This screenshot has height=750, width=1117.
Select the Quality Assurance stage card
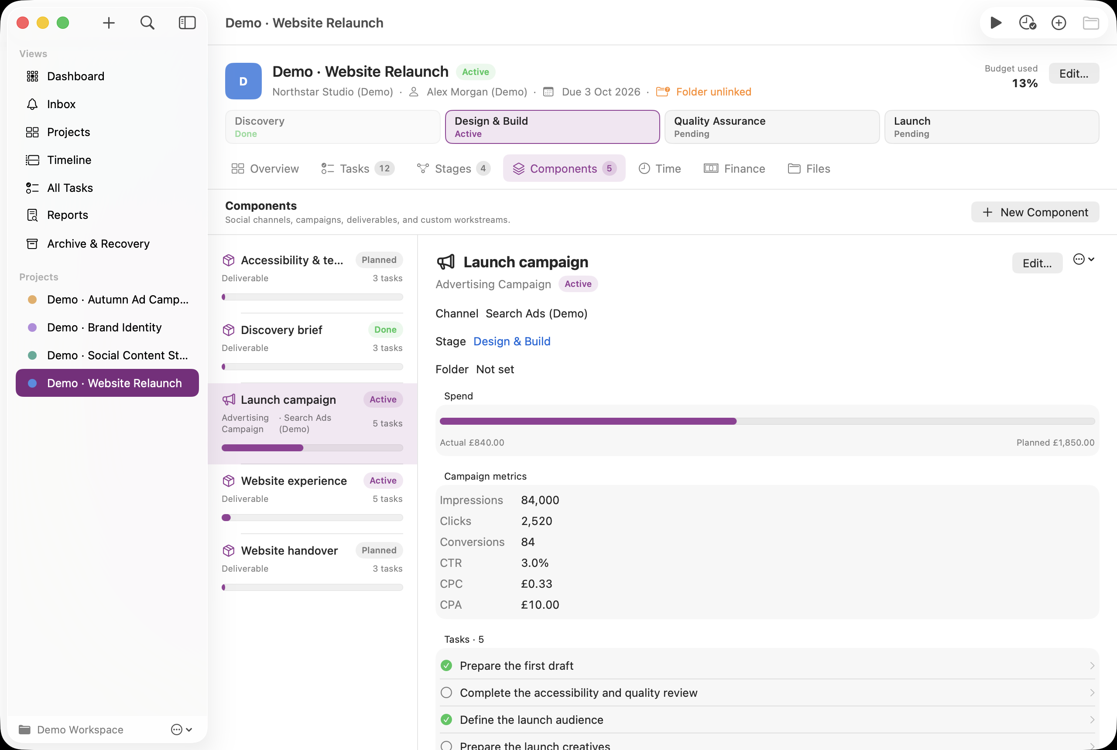point(772,127)
